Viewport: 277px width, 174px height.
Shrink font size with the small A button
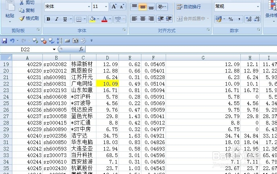click(x=122, y=7)
